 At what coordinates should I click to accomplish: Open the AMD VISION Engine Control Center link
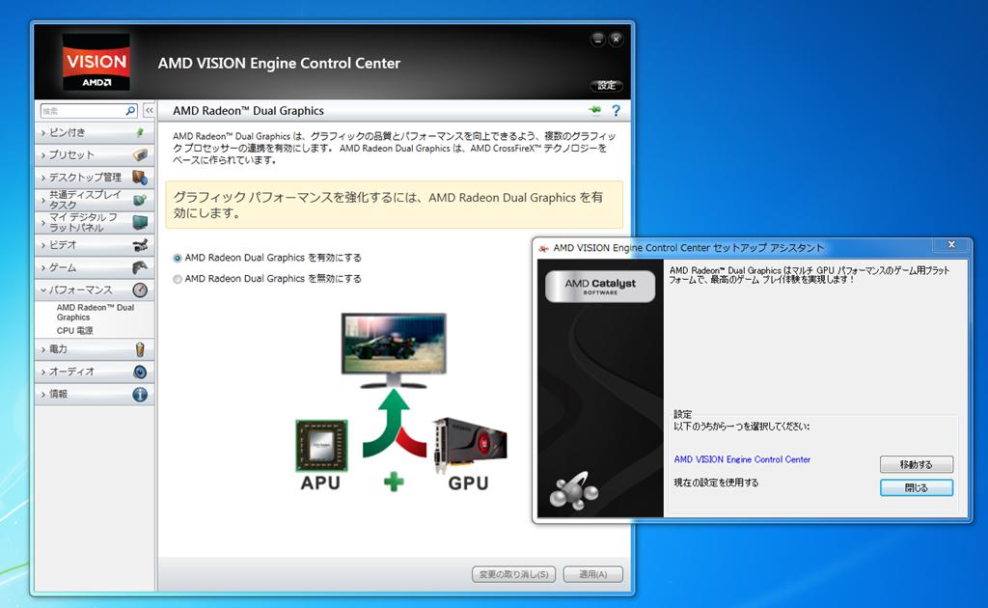coord(742,459)
